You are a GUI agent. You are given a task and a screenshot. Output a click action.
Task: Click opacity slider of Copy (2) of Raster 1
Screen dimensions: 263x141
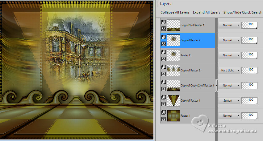pyautogui.click(x=249, y=25)
